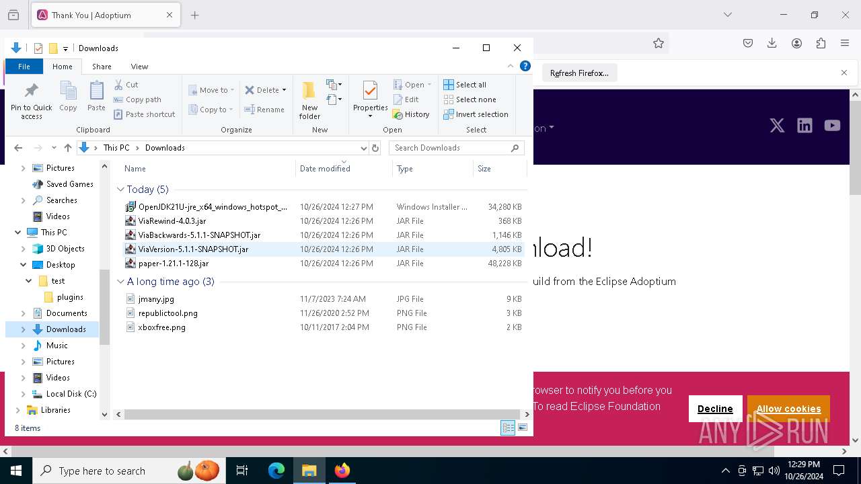Bookmark page with Firefox star icon
The width and height of the screenshot is (861, 484).
(659, 43)
